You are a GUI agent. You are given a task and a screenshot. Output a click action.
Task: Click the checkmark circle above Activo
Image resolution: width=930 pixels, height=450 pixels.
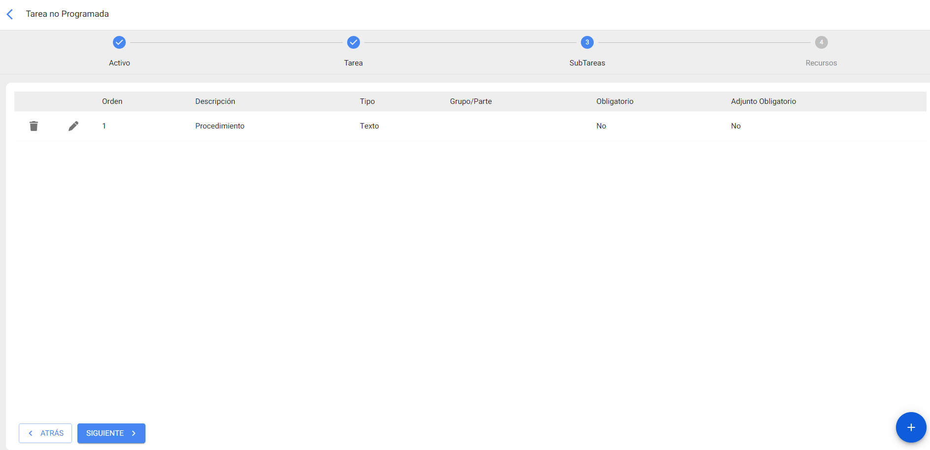[x=119, y=42]
